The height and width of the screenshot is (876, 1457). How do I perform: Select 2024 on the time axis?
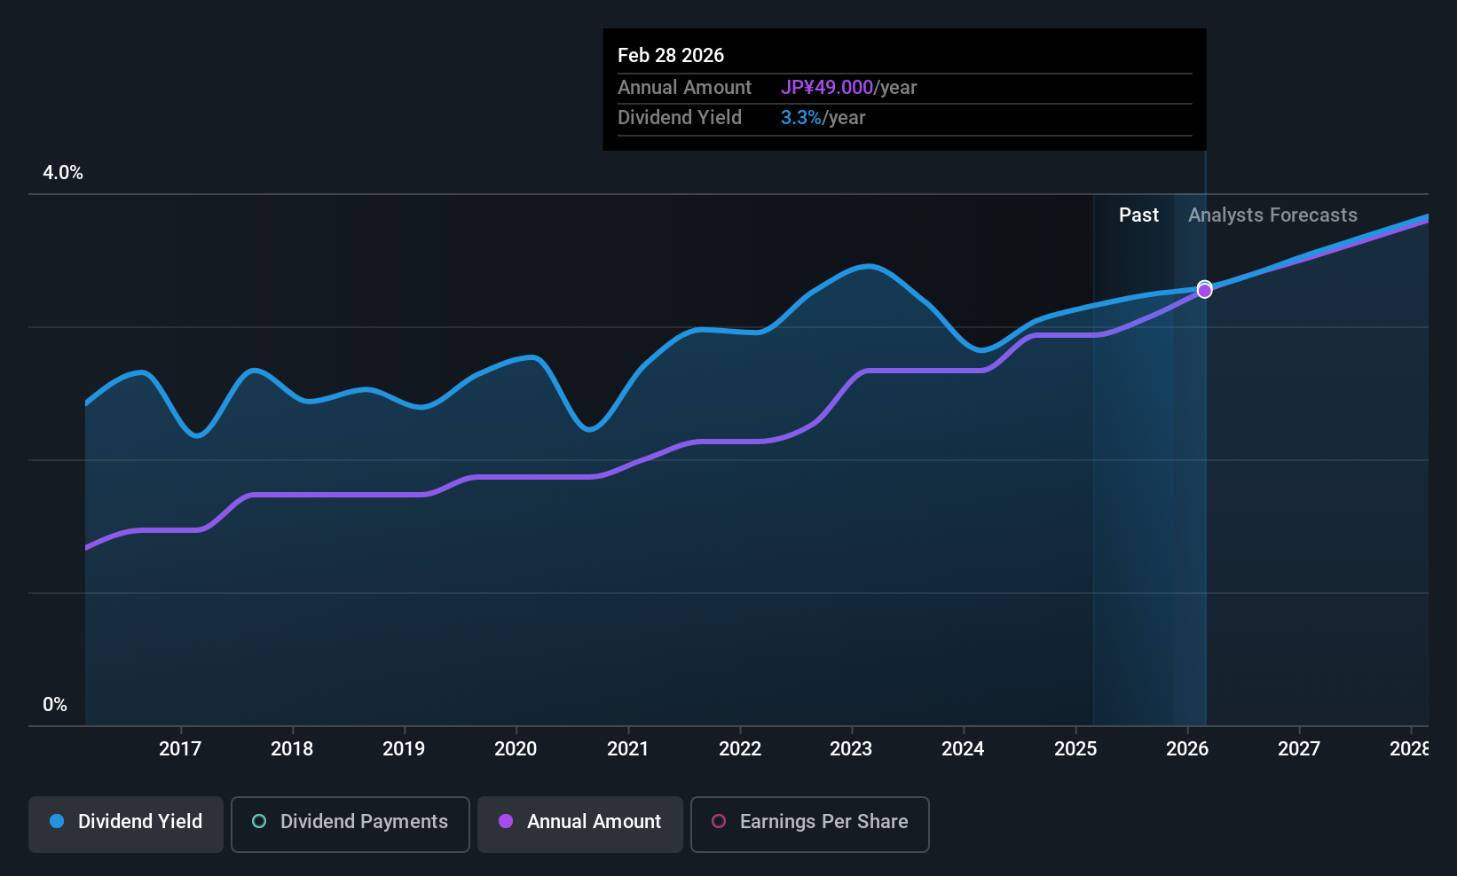pos(963,749)
